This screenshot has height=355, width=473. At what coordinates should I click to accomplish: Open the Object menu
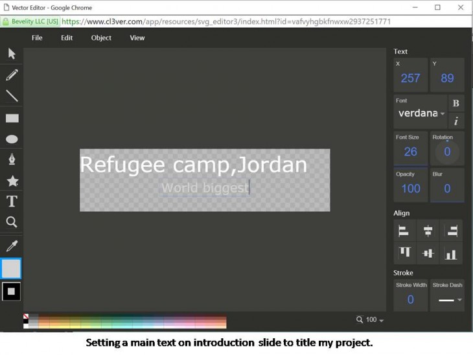tap(101, 38)
